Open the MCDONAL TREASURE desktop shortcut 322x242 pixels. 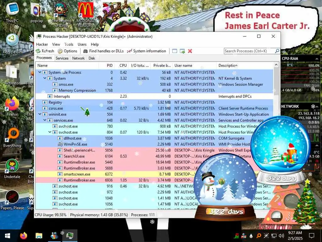tap(86, 15)
